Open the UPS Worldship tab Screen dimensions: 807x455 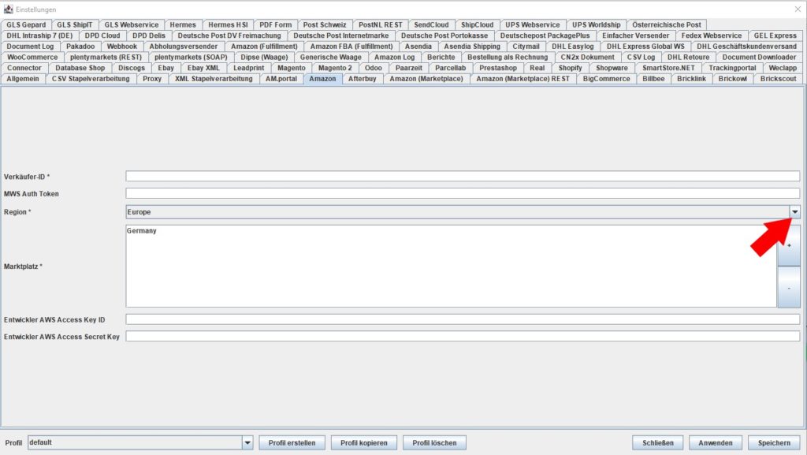(596, 24)
